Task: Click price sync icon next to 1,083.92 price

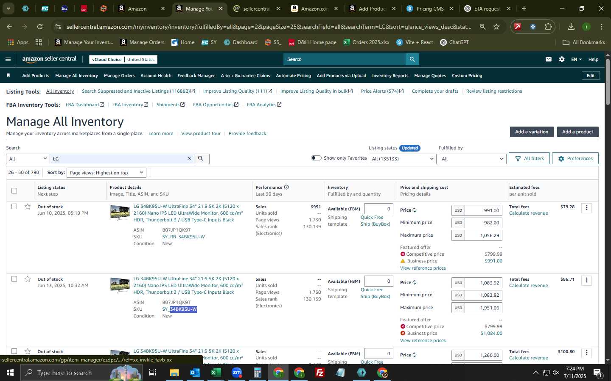Action: click(415, 282)
